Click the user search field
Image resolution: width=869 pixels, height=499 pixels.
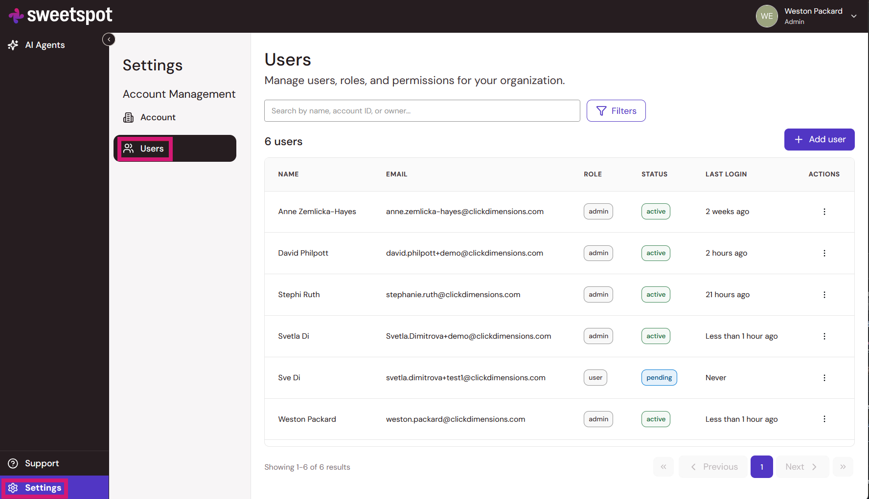pyautogui.click(x=422, y=111)
